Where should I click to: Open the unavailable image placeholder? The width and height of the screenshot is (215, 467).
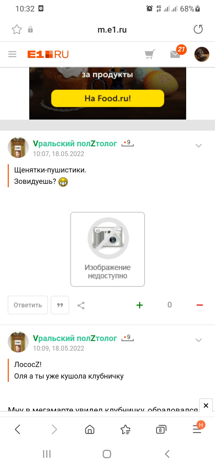107,249
